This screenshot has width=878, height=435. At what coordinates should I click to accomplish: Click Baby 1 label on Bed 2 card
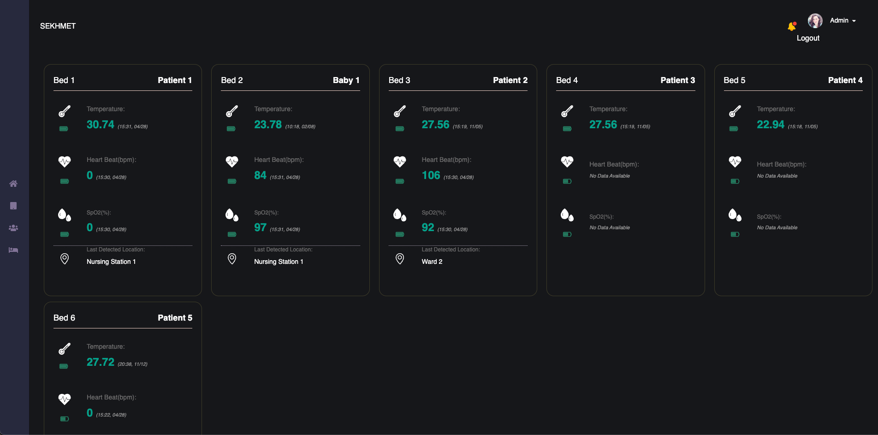(x=346, y=80)
